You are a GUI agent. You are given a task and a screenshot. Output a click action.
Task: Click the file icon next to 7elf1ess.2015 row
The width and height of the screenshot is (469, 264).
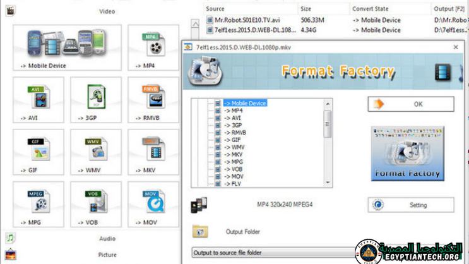(x=210, y=30)
